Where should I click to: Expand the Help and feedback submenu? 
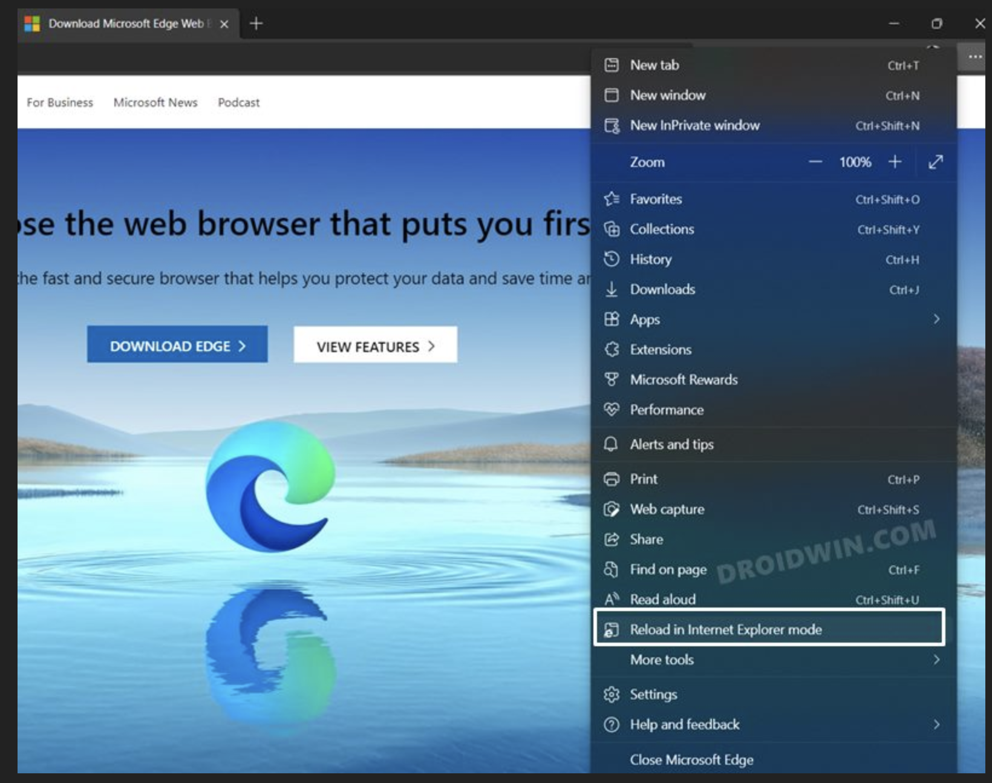(684, 724)
